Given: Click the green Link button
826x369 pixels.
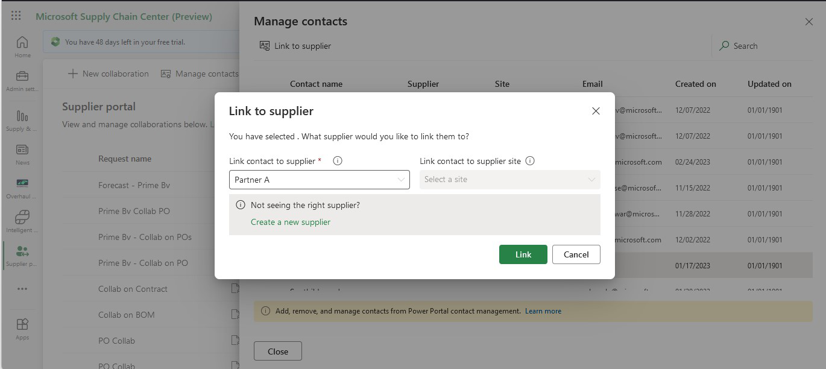Looking at the screenshot, I should pos(523,254).
